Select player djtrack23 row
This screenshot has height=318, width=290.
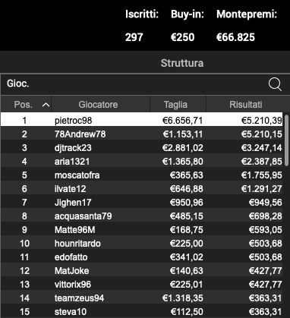[x=142, y=147]
